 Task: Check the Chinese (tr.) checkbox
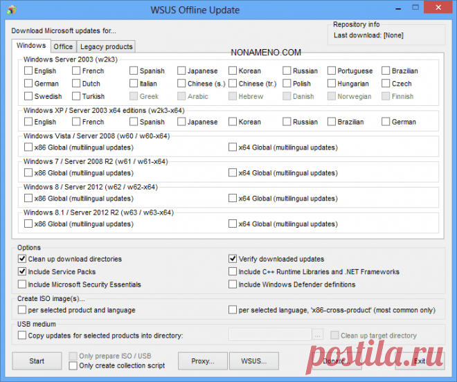tap(233, 83)
